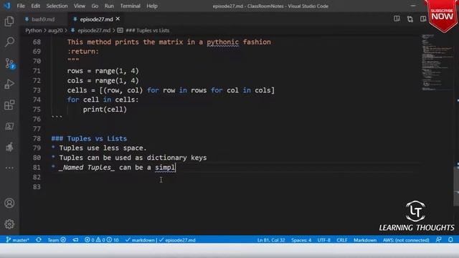The width and height of the screenshot is (459, 258).
Task: Click the master branch indicator
Action: click(18, 240)
